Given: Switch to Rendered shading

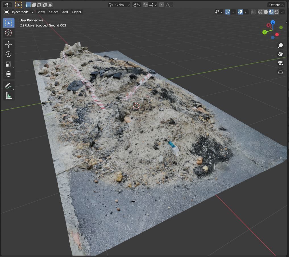Looking at the screenshot, I should point(276,12).
